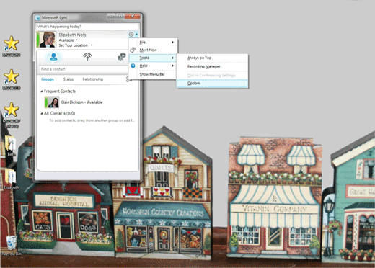Switch to the Relationship tab
375x268 pixels.
(x=93, y=79)
